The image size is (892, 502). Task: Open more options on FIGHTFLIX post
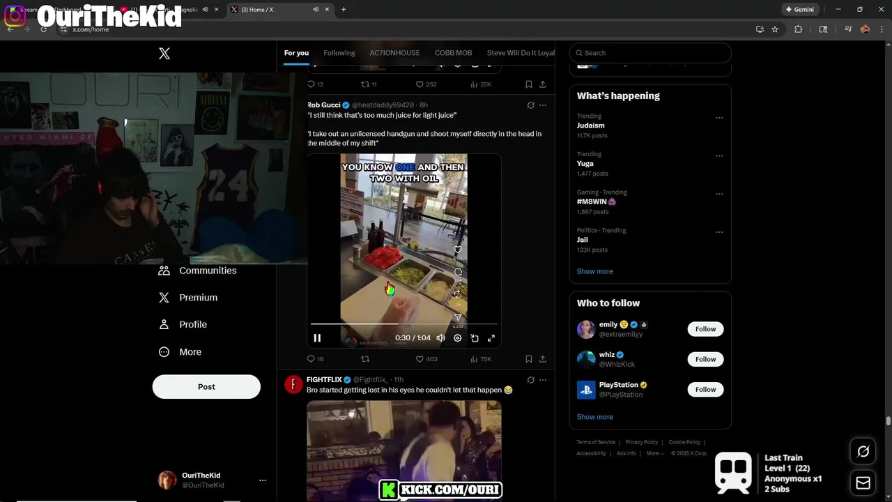click(x=543, y=380)
